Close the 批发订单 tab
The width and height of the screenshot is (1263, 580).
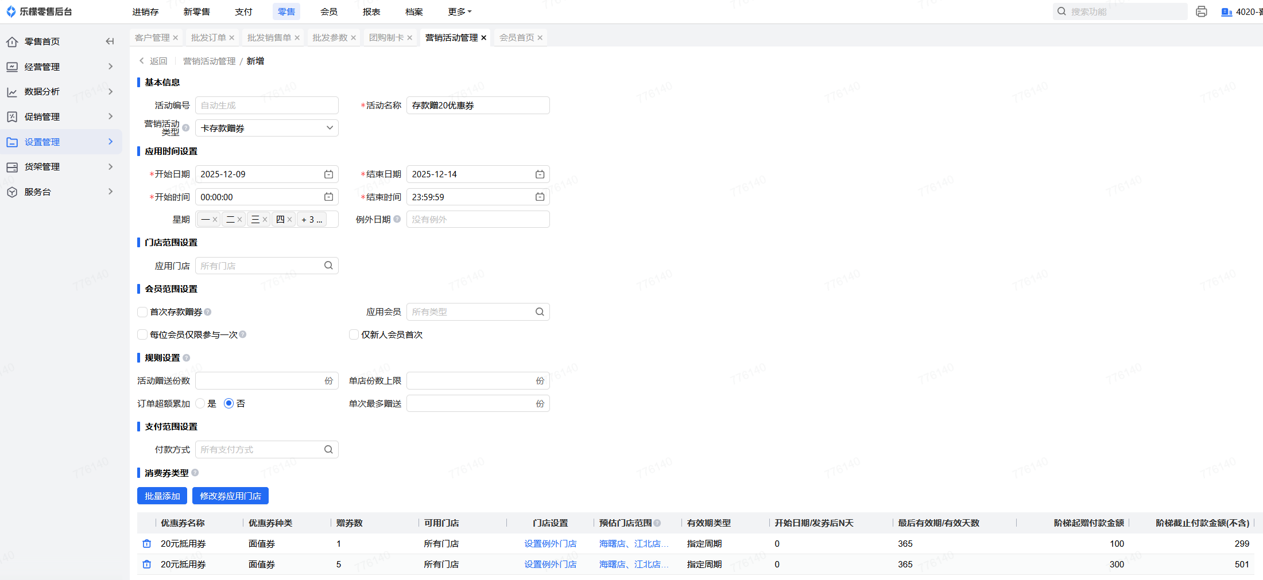tap(232, 38)
